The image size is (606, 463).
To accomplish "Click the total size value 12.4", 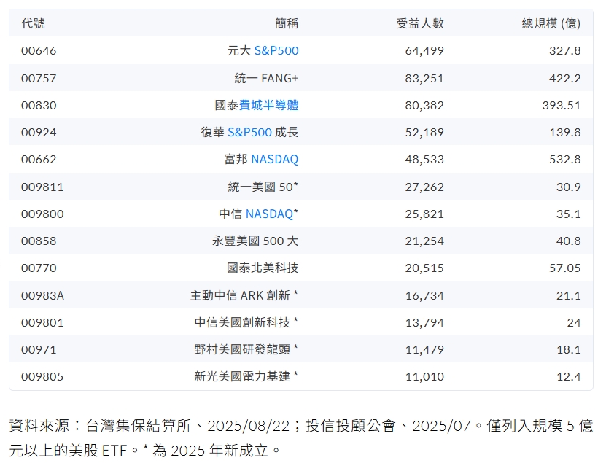I will click(x=569, y=376).
